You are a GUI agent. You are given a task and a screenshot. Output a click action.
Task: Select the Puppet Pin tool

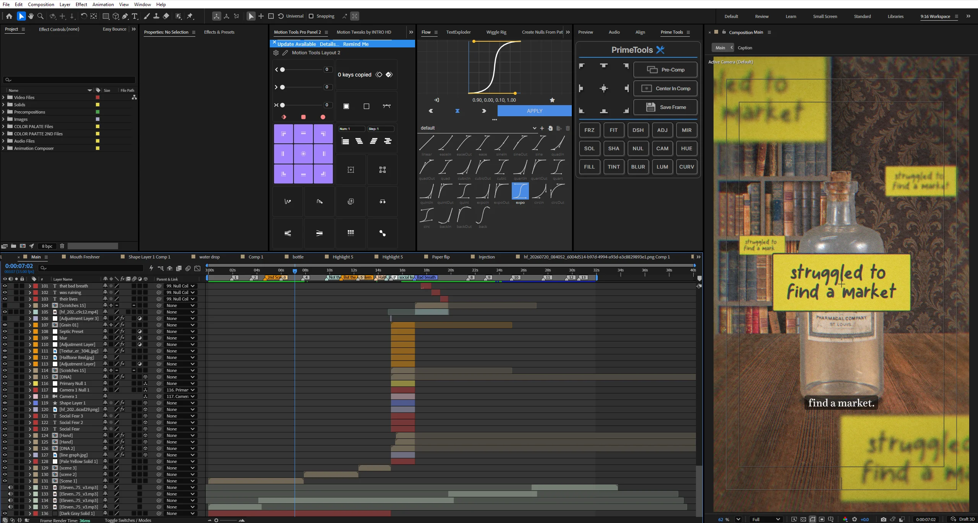click(x=190, y=16)
